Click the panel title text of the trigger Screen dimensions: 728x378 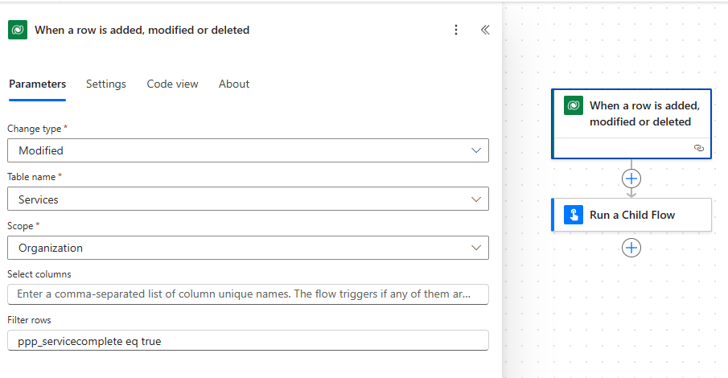142,30
